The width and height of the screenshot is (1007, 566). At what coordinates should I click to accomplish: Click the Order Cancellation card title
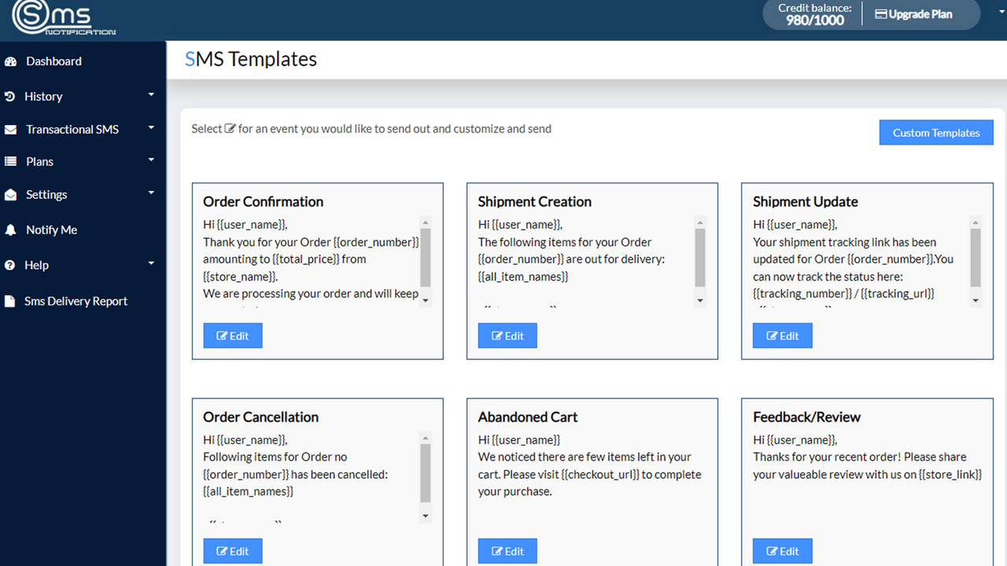coord(261,417)
